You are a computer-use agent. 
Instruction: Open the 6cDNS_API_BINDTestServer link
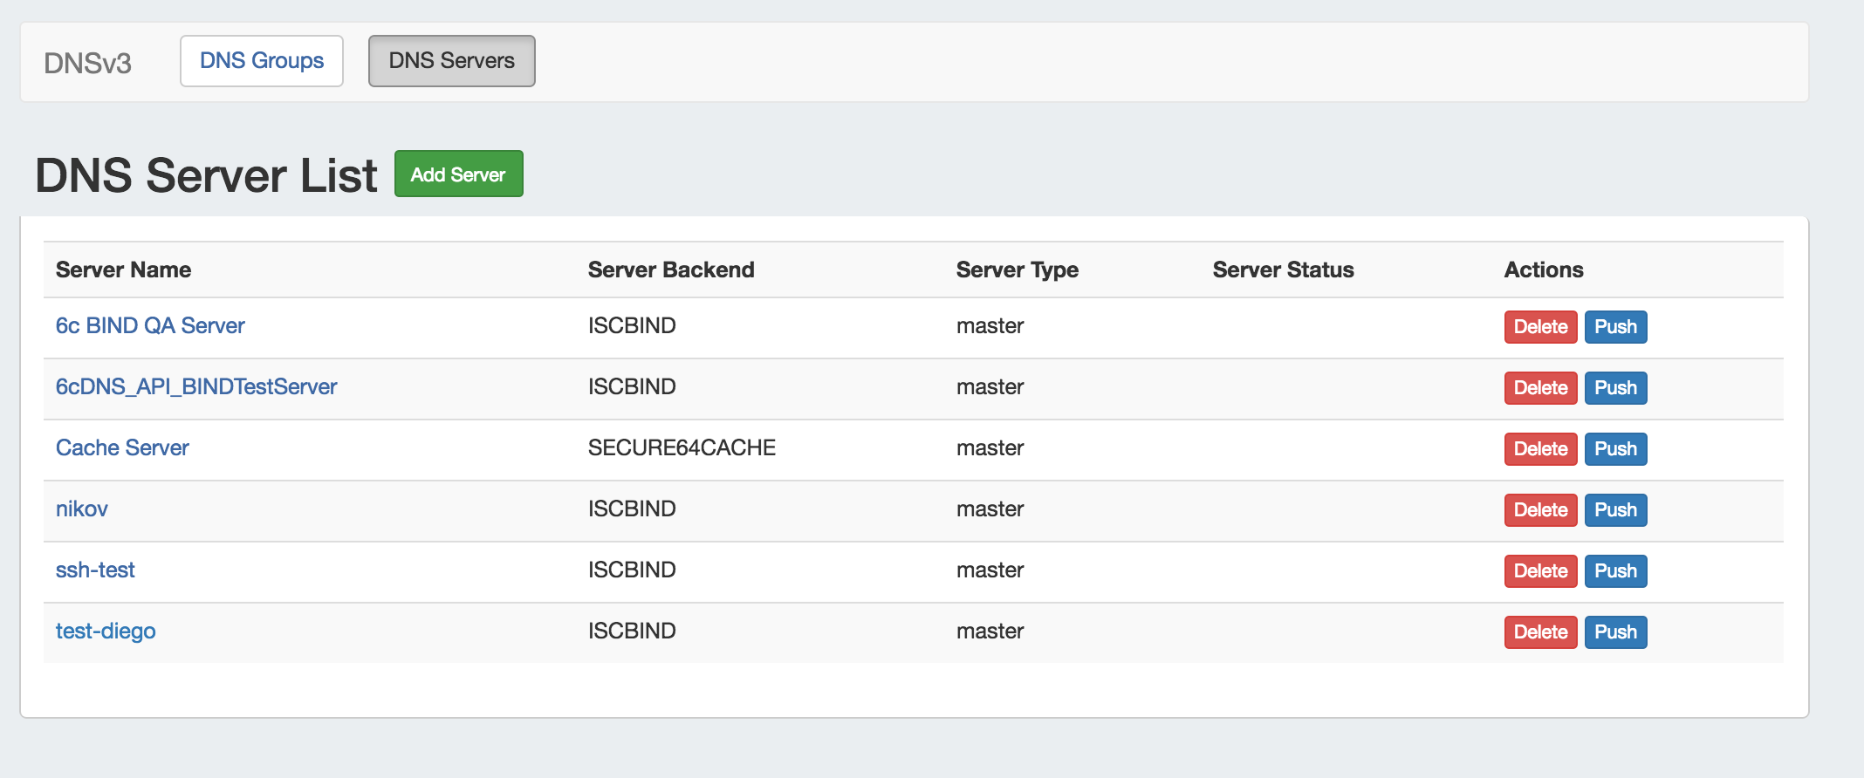[x=196, y=387]
